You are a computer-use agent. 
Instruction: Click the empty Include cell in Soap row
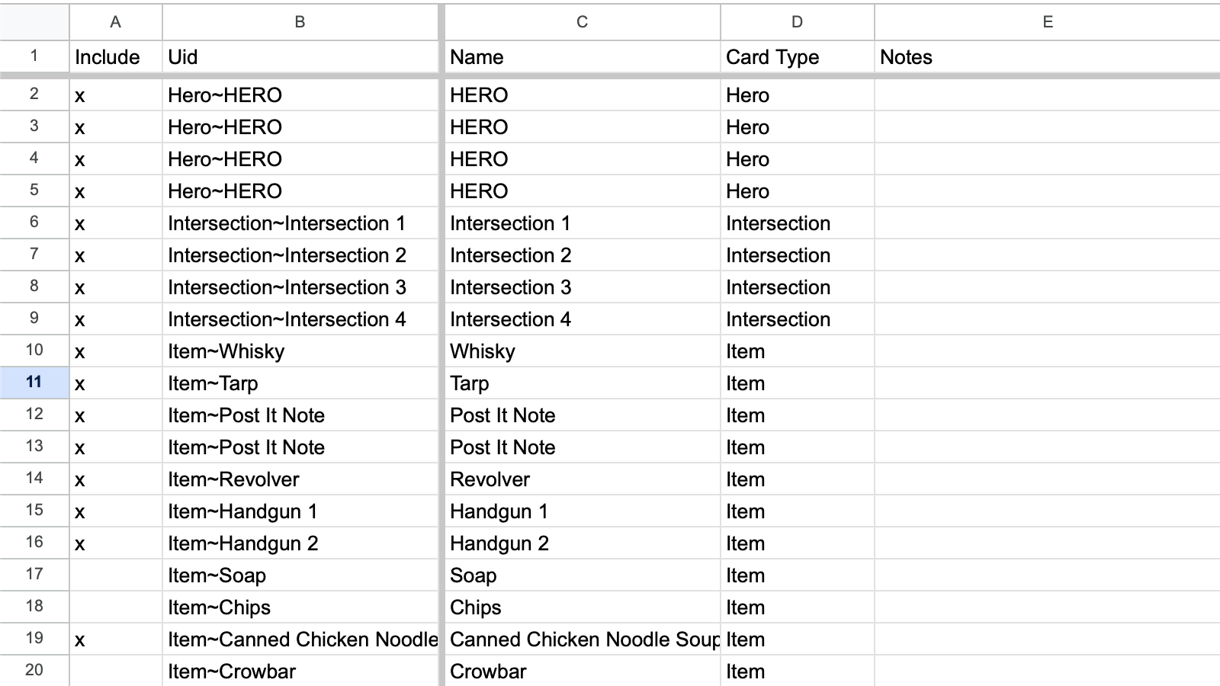pos(115,575)
